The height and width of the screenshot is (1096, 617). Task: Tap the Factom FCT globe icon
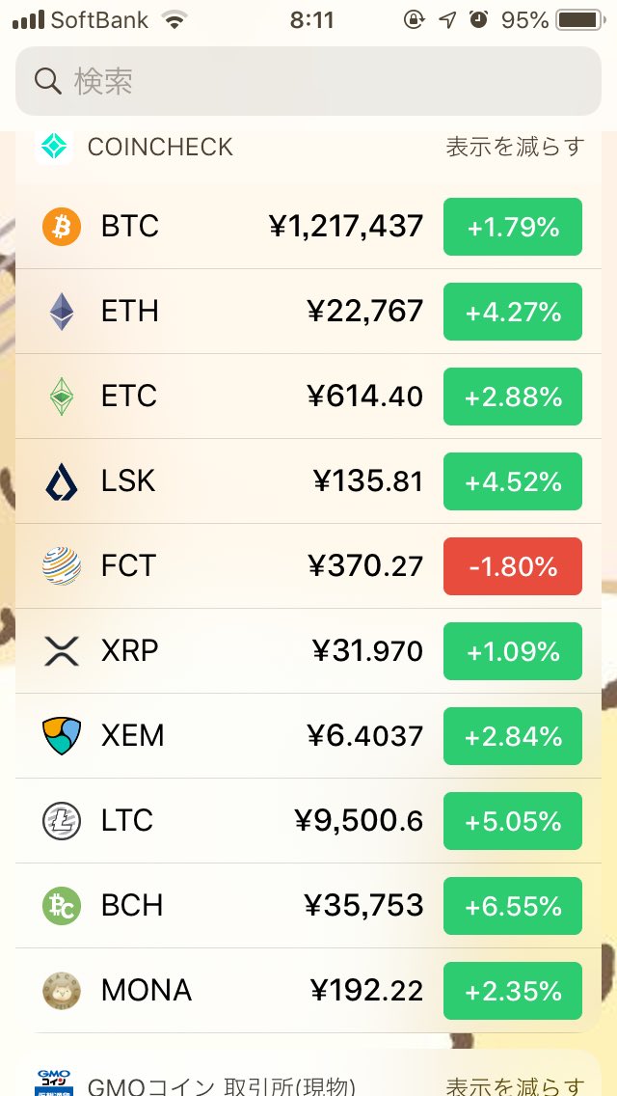coord(62,566)
